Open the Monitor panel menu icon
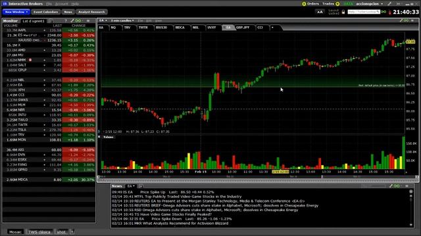Viewport: 421px width, 236px height. [87, 21]
